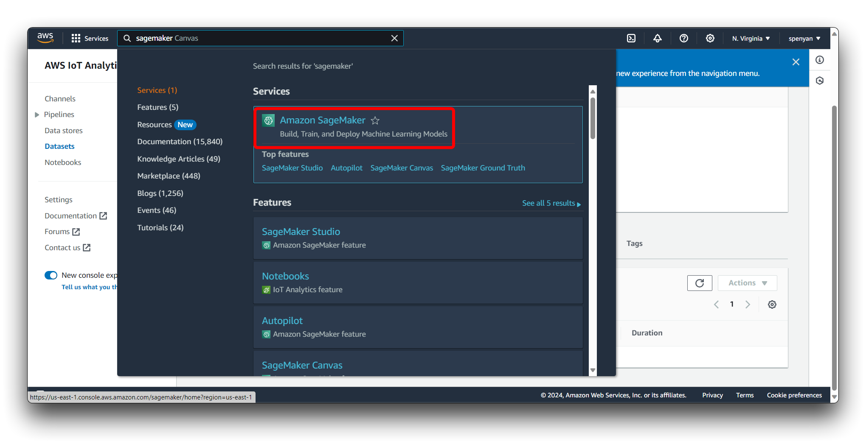Viewport: 866px width, 444px height.
Task: Open the Contact us external link
Action: pyautogui.click(x=67, y=248)
